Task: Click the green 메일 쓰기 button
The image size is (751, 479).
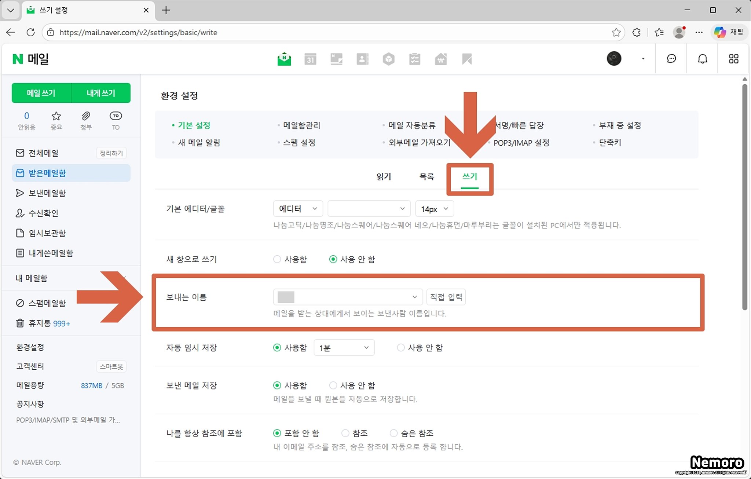Action: pos(41,93)
